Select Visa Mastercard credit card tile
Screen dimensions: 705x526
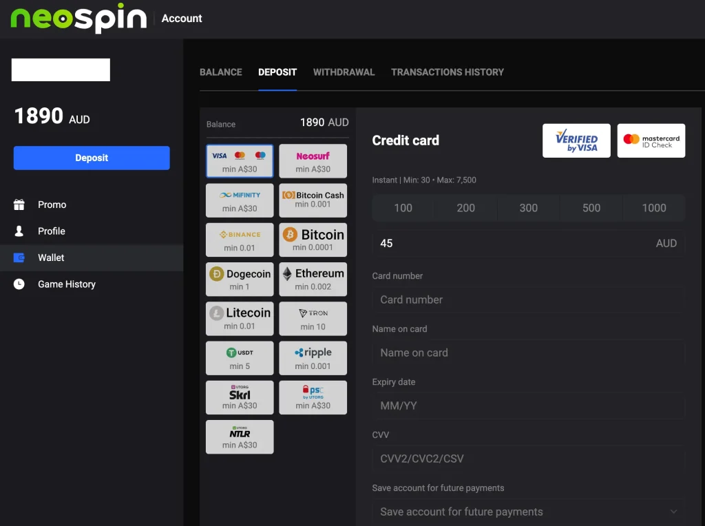coord(240,161)
